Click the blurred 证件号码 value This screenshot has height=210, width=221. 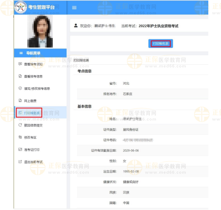(138, 140)
